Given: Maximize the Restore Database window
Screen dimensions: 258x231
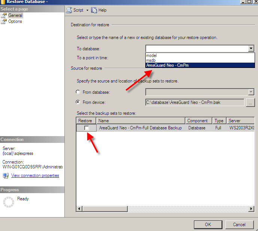Looking at the screenshot, I should pyautogui.click(x=249, y=1).
